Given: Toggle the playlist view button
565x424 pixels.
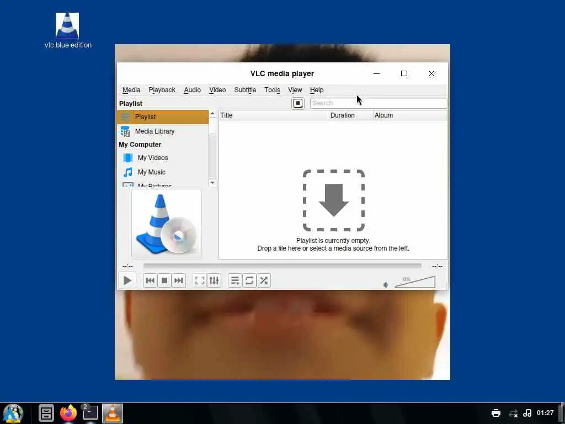Looking at the screenshot, I should click(x=235, y=280).
